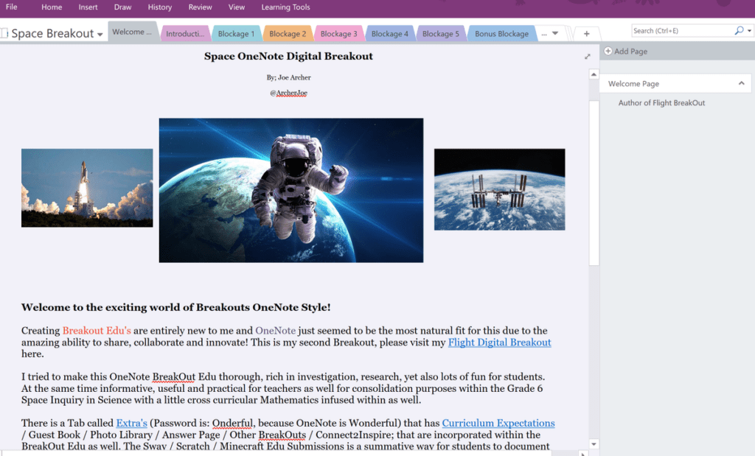Switch to Blockage 3 section tab
This screenshot has width=755, height=456.
point(338,34)
